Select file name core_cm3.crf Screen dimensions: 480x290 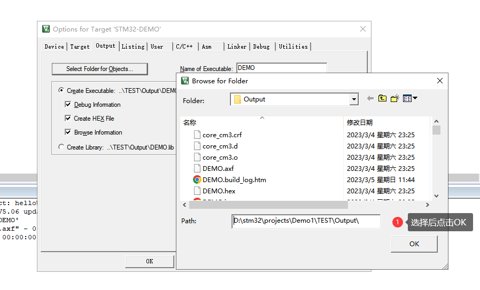tap(222, 135)
